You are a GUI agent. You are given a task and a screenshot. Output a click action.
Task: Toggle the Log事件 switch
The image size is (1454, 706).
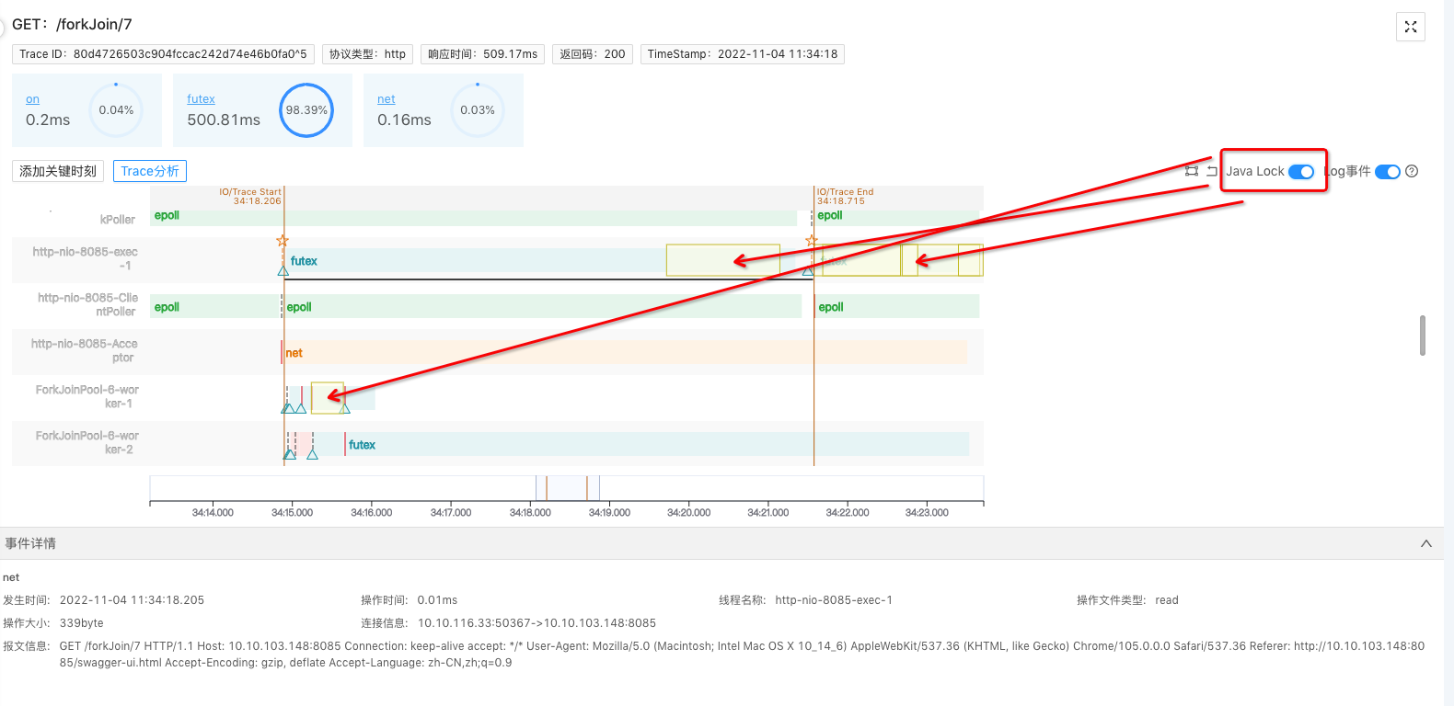click(x=1387, y=172)
